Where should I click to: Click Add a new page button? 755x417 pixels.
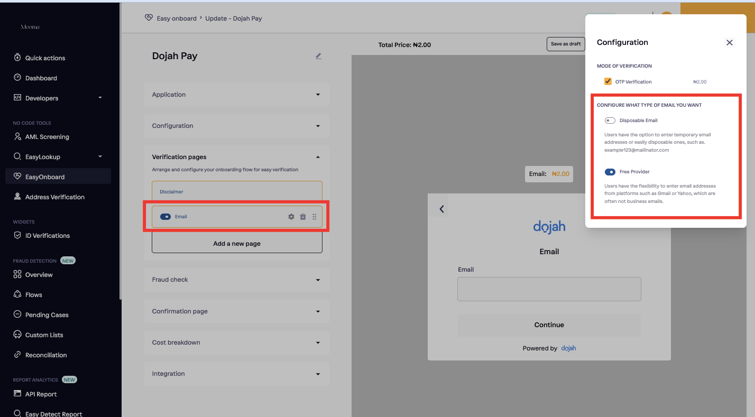click(x=237, y=243)
